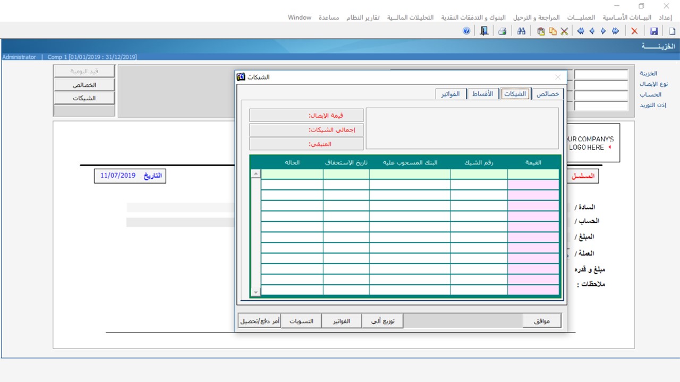Click the paste clipboard toolbar icon

pyautogui.click(x=541, y=31)
